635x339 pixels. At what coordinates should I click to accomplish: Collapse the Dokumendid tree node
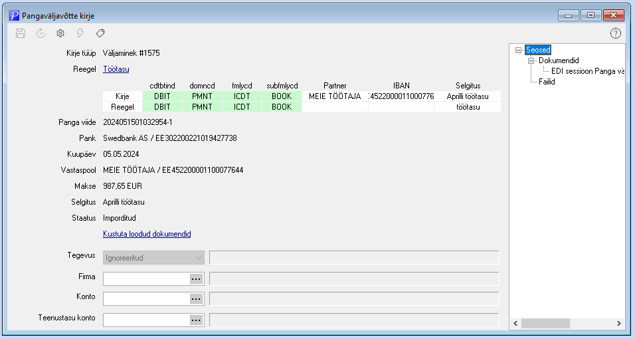point(531,60)
